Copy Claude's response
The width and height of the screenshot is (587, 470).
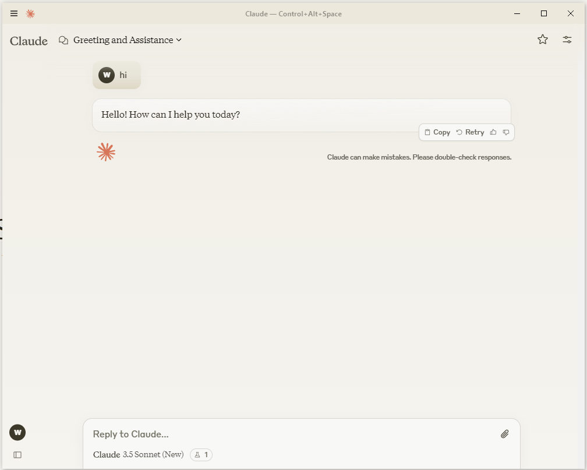[x=437, y=132]
